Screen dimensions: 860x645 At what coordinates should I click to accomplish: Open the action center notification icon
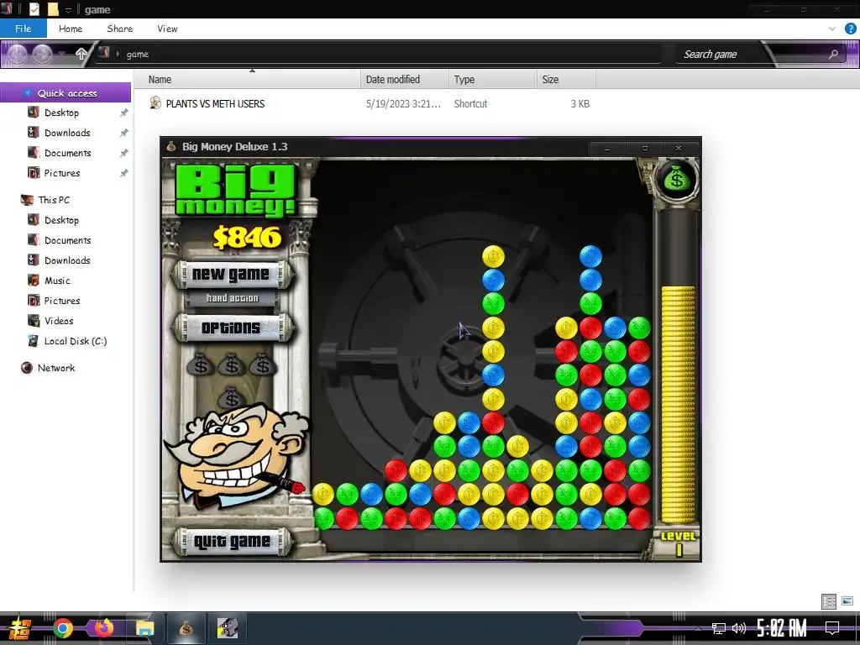[x=832, y=627]
